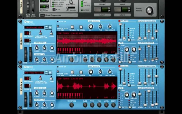The image size is (182, 114).
Task: Step Dr.REX 1 Polyphony value
Action: click(30, 33)
